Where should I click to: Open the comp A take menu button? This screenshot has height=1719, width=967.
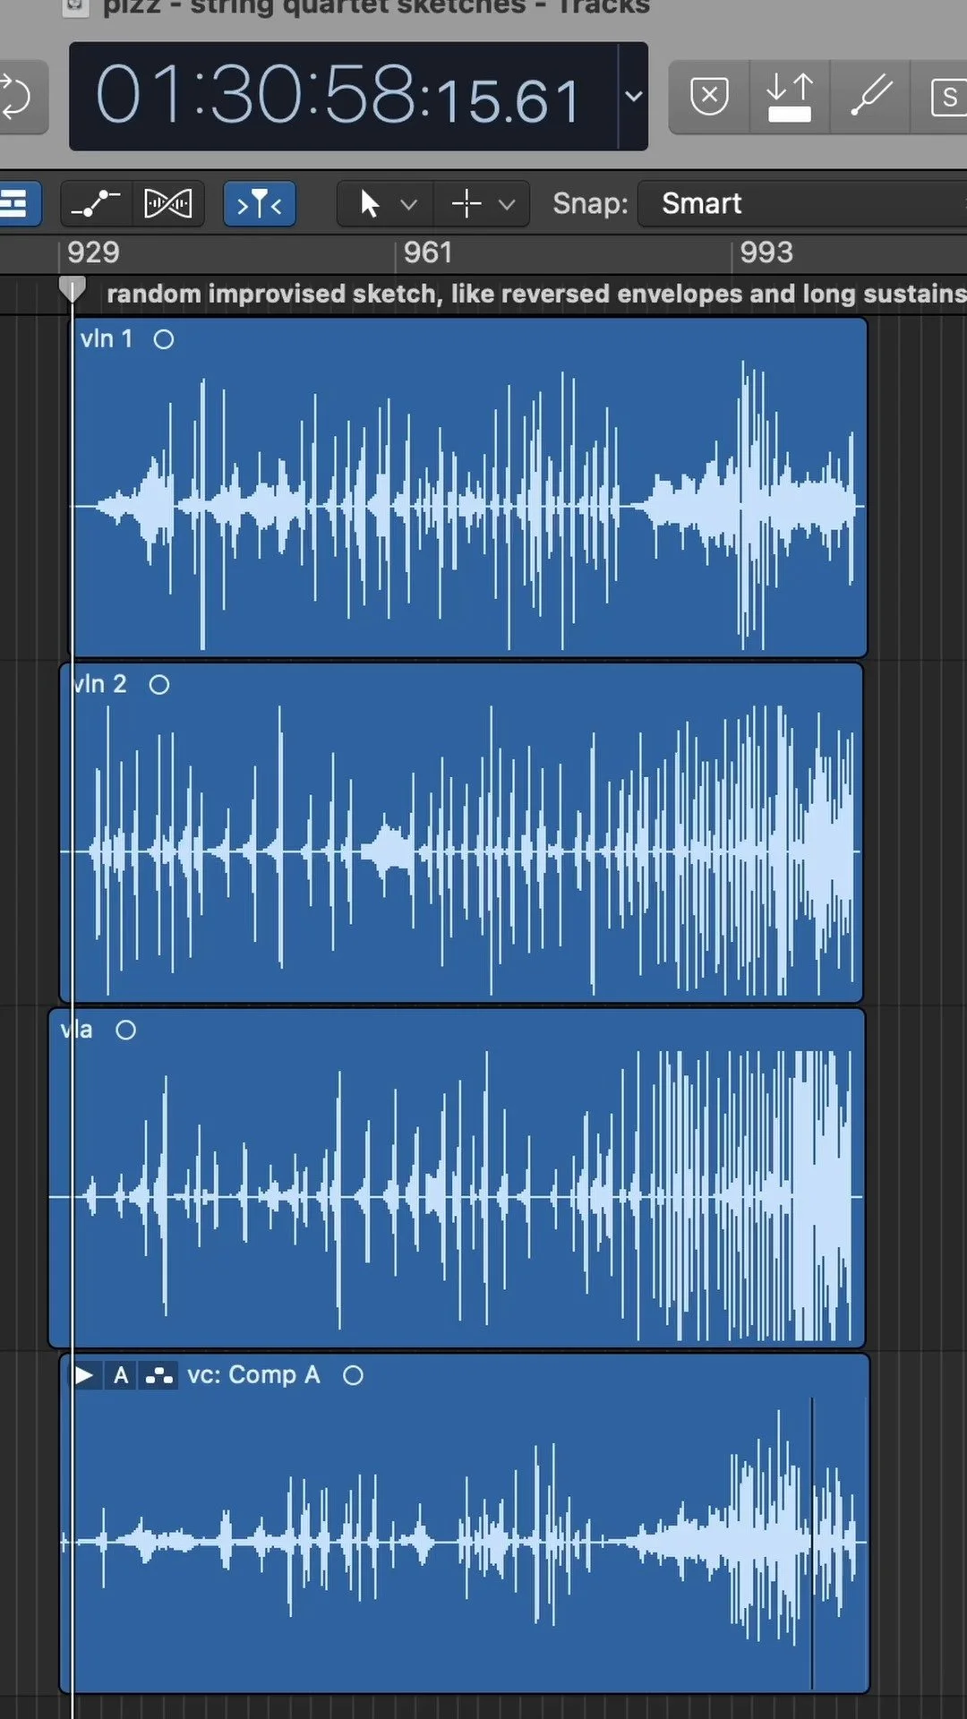pyautogui.click(x=121, y=1375)
